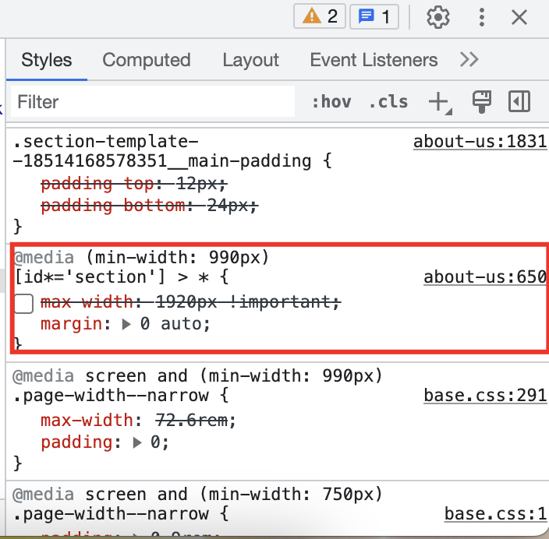Toggle the computed styles sidebar icon
This screenshot has width=549, height=539.
pos(519,101)
